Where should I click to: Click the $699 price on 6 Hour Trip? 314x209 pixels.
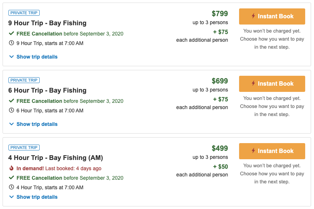(x=220, y=81)
